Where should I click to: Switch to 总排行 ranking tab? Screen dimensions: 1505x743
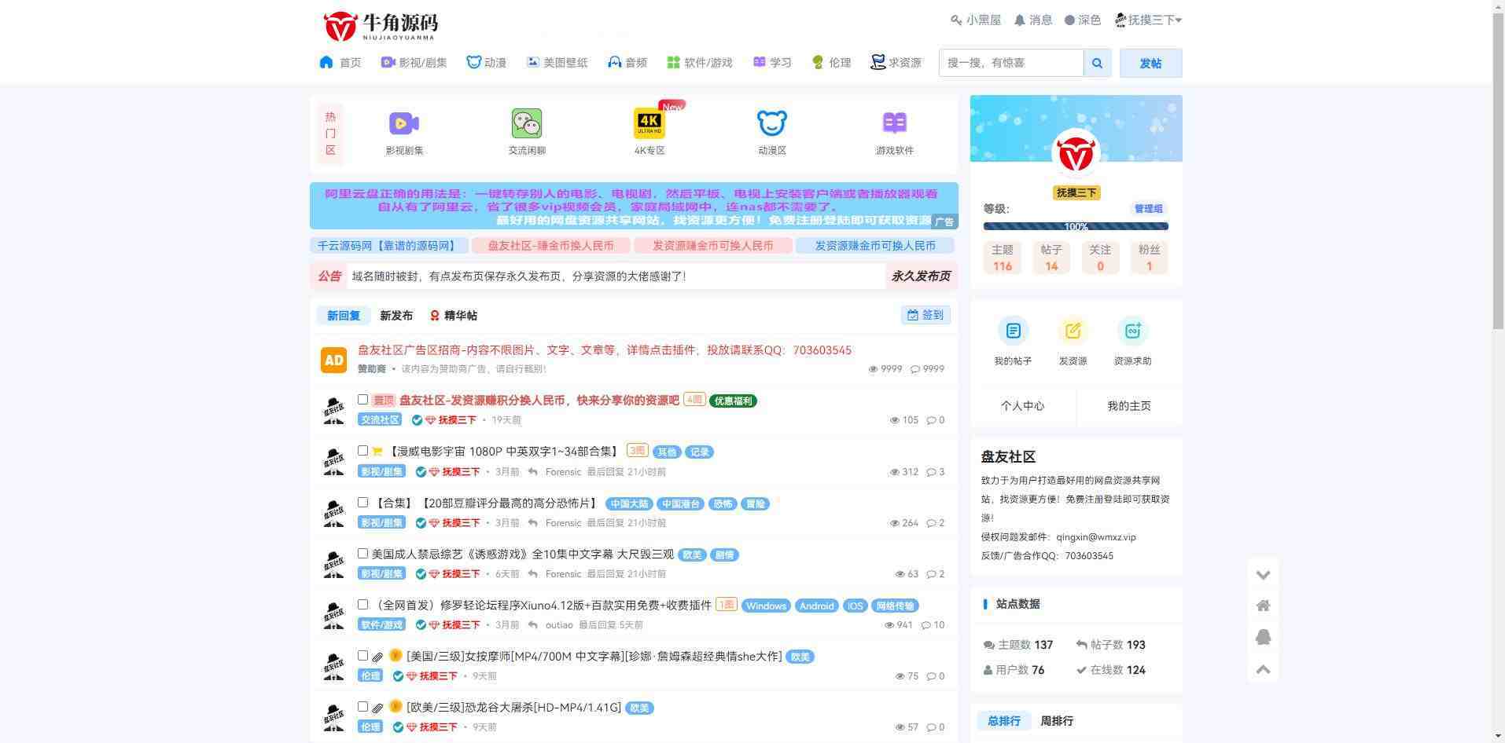1004,721
